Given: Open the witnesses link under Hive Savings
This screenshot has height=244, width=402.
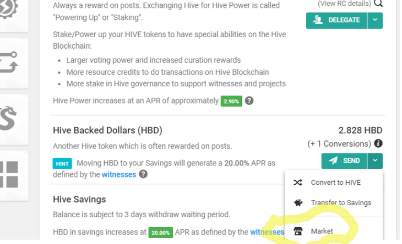Looking at the screenshot, I should (267, 232).
